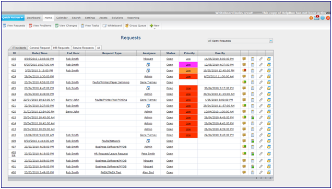Screen dimensions: 332x189
Task: Open comment icon for request 435
Action: point(244,59)
